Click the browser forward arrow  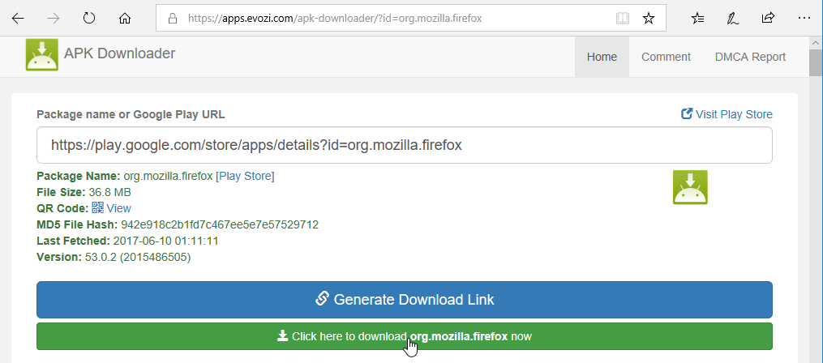(53, 19)
